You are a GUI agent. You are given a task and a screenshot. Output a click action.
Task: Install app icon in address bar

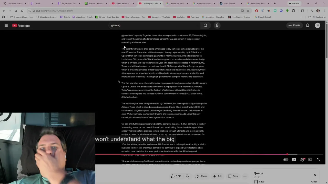click(x=242, y=11)
